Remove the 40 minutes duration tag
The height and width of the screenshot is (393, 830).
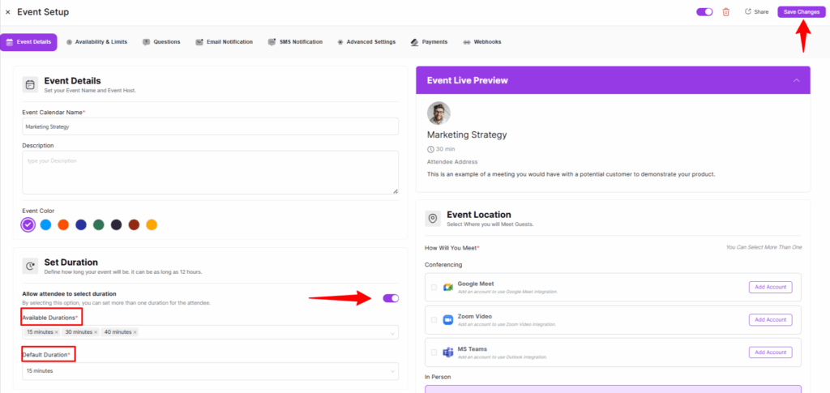pyautogui.click(x=135, y=332)
